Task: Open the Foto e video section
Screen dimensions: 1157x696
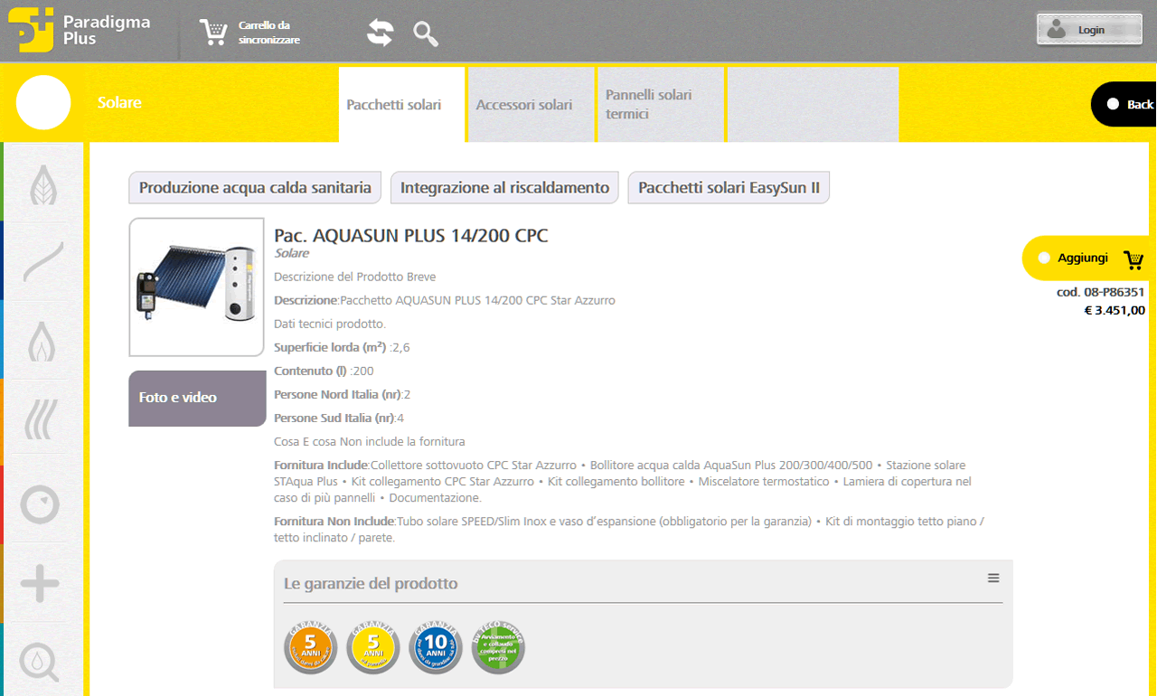Action: coord(196,398)
